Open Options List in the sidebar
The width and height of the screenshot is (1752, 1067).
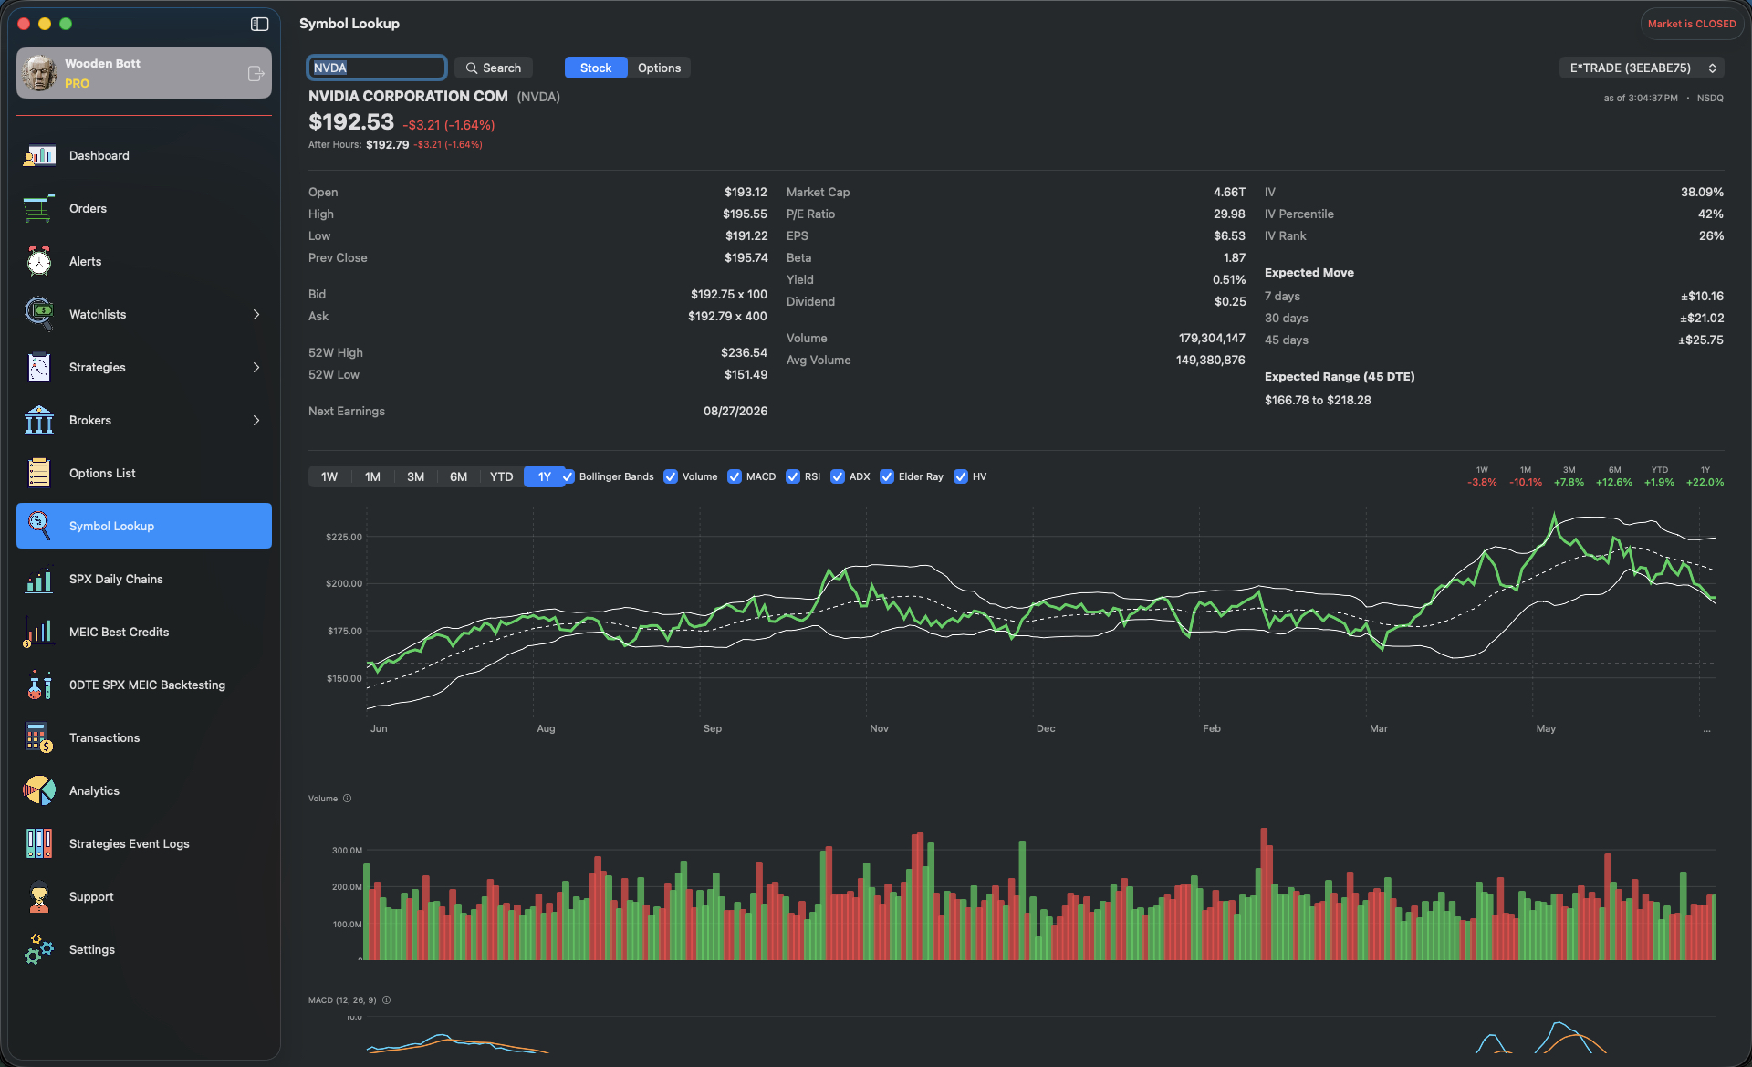(x=144, y=473)
